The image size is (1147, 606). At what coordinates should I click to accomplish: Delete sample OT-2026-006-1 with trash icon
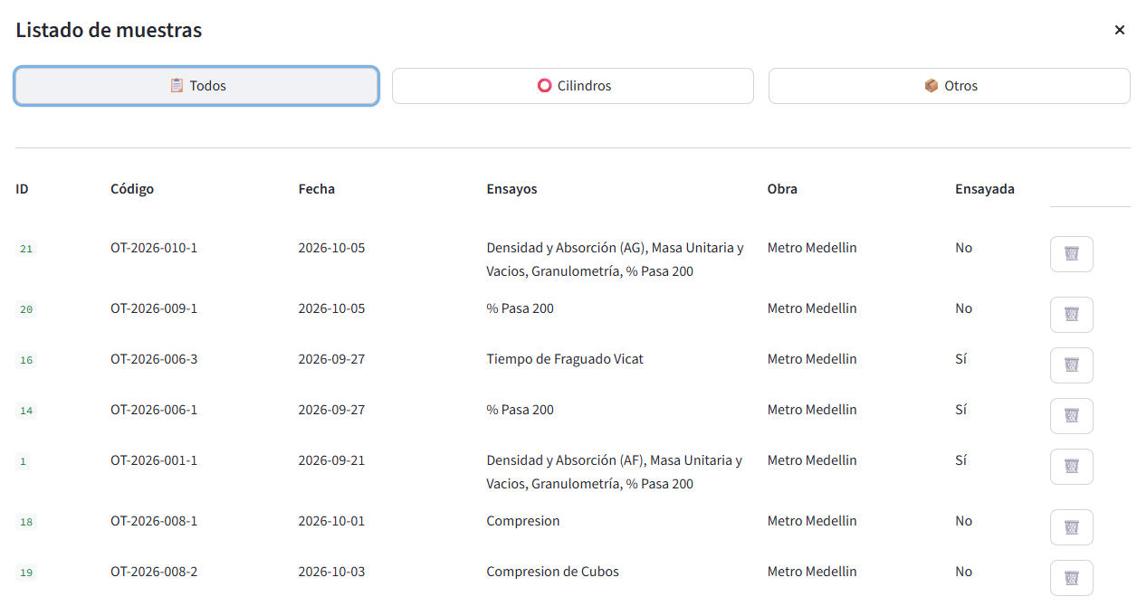click(1072, 416)
